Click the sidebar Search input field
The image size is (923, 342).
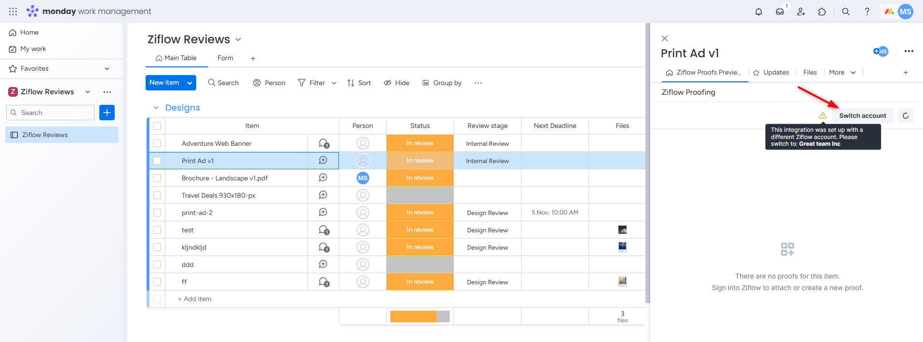pos(51,113)
